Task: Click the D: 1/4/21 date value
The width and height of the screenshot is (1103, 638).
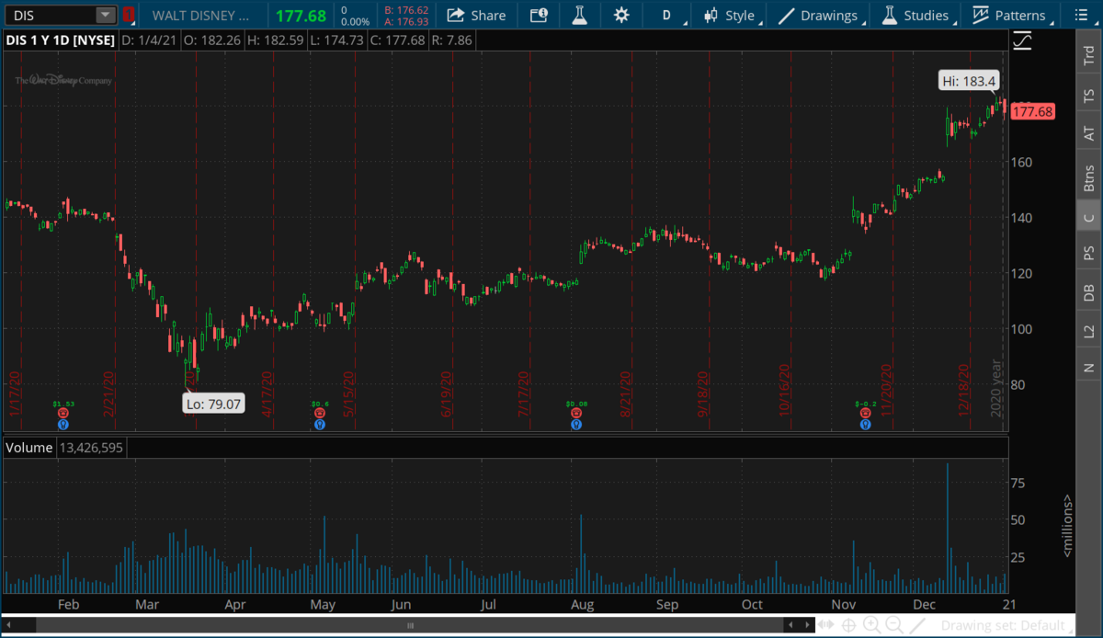Action: 149,40
